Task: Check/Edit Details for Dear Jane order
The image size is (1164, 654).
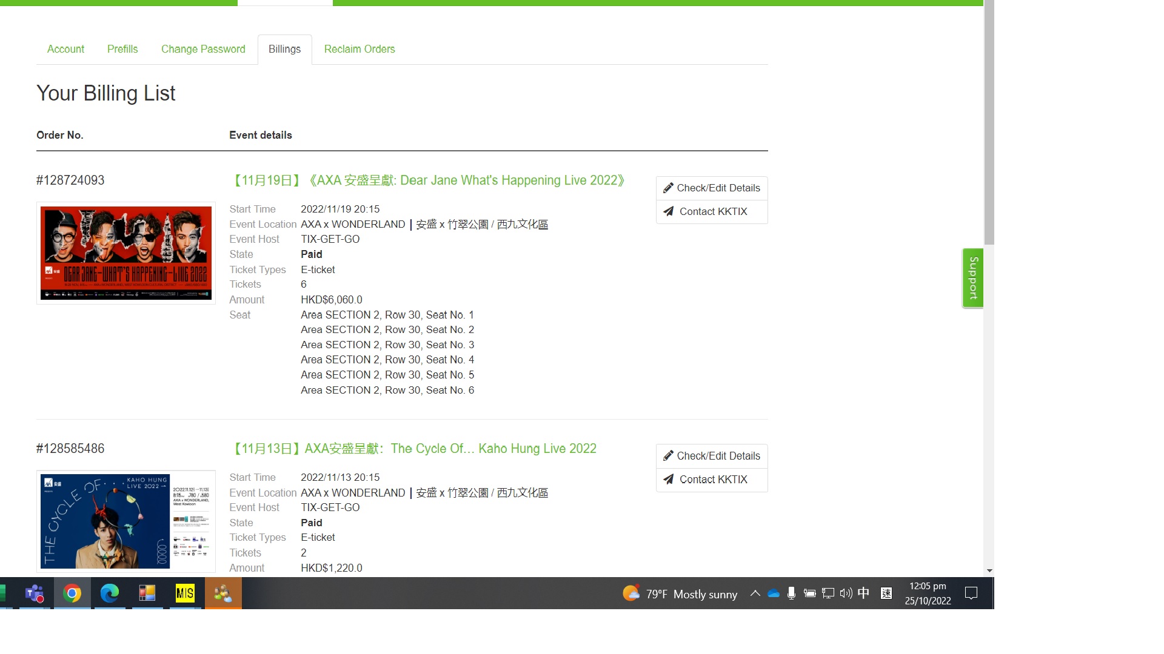Action: coord(712,188)
